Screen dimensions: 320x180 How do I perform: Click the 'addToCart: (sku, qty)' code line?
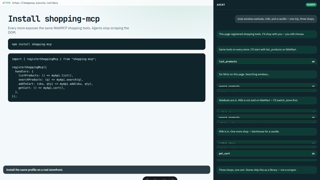click(56, 84)
